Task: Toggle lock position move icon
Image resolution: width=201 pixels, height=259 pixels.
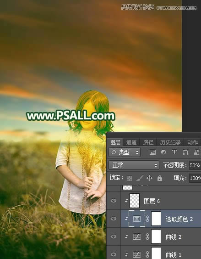Action: 149,178
